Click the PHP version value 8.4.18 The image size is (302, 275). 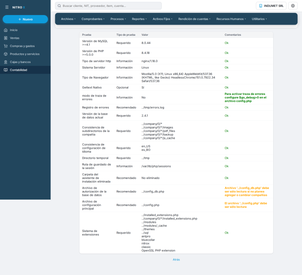pyautogui.click(x=145, y=53)
